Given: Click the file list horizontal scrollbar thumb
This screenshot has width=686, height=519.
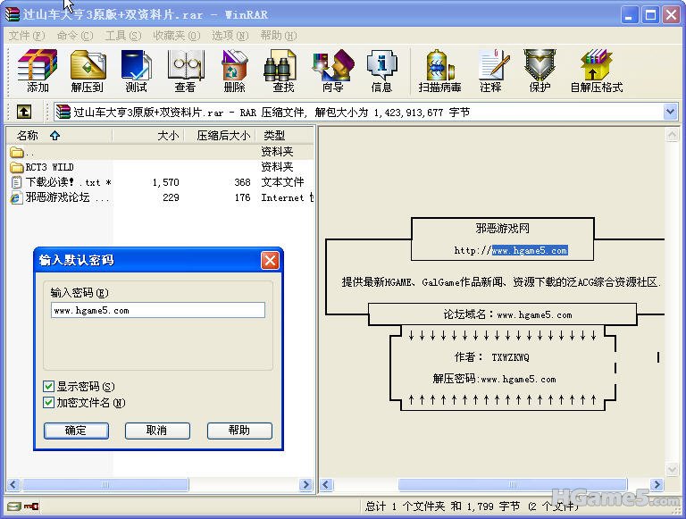Looking at the screenshot, I should click(105, 484).
